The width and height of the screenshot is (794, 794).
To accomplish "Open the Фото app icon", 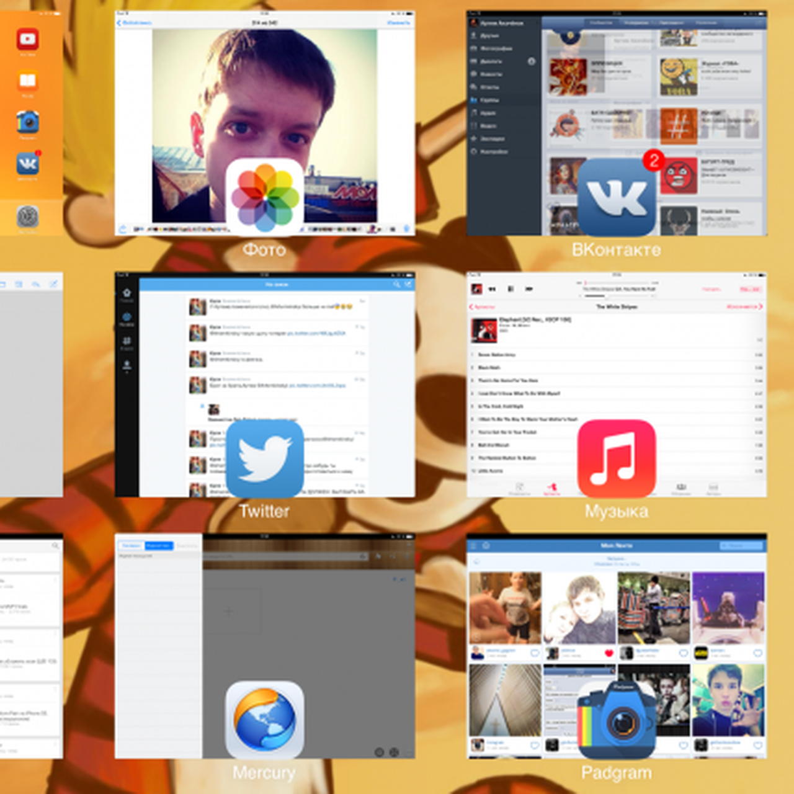I will click(265, 197).
